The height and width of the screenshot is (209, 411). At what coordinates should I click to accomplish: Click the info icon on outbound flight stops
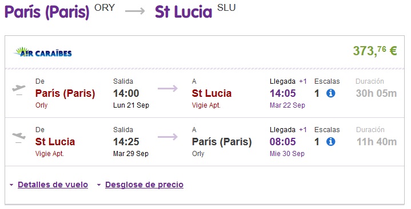(331, 93)
